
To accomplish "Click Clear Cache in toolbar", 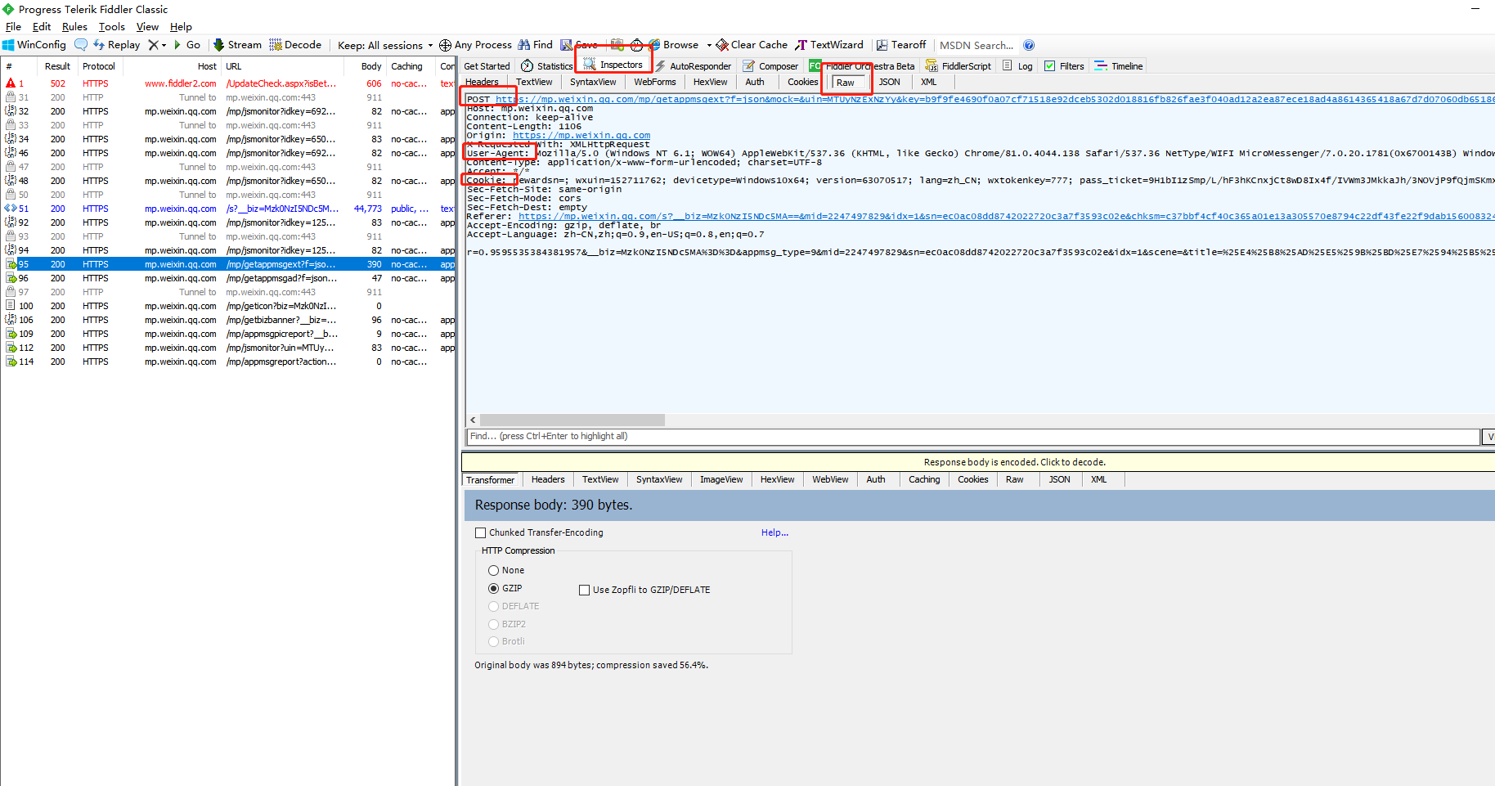I will [x=752, y=45].
